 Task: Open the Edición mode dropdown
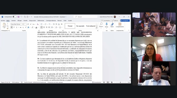(116, 21)
